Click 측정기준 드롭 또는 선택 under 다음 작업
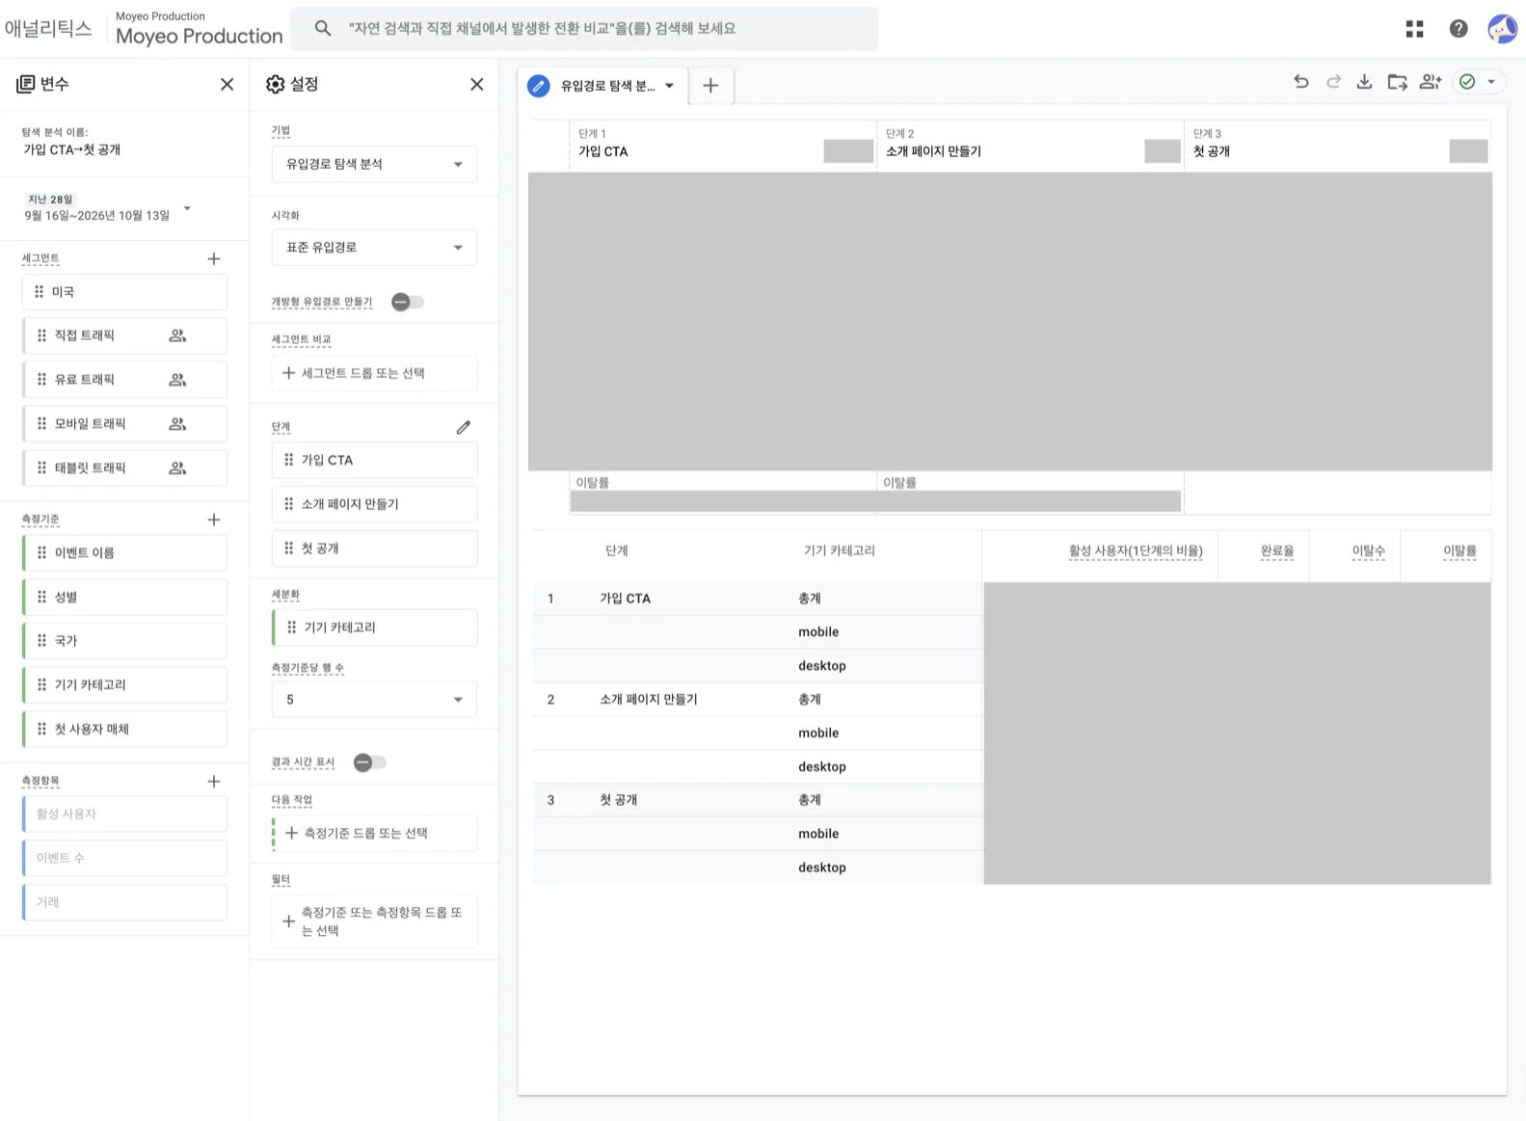 click(374, 833)
